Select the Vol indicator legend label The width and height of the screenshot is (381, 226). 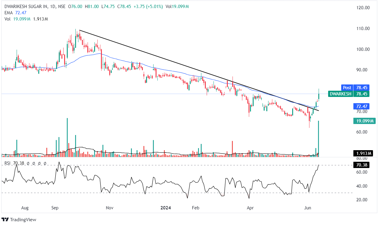7,19
